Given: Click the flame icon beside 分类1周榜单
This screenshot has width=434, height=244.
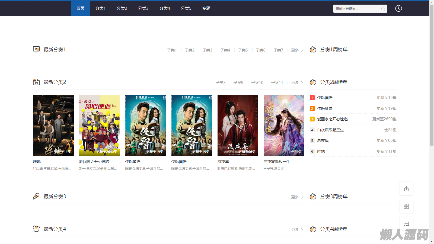Looking at the screenshot, I should (313, 49).
